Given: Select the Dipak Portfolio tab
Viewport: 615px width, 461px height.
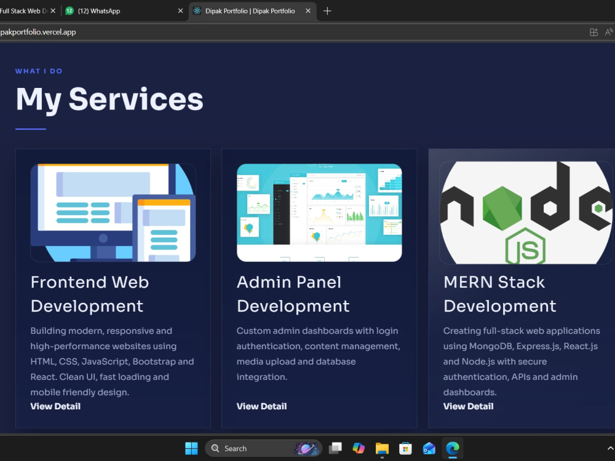Looking at the screenshot, I should coord(253,11).
